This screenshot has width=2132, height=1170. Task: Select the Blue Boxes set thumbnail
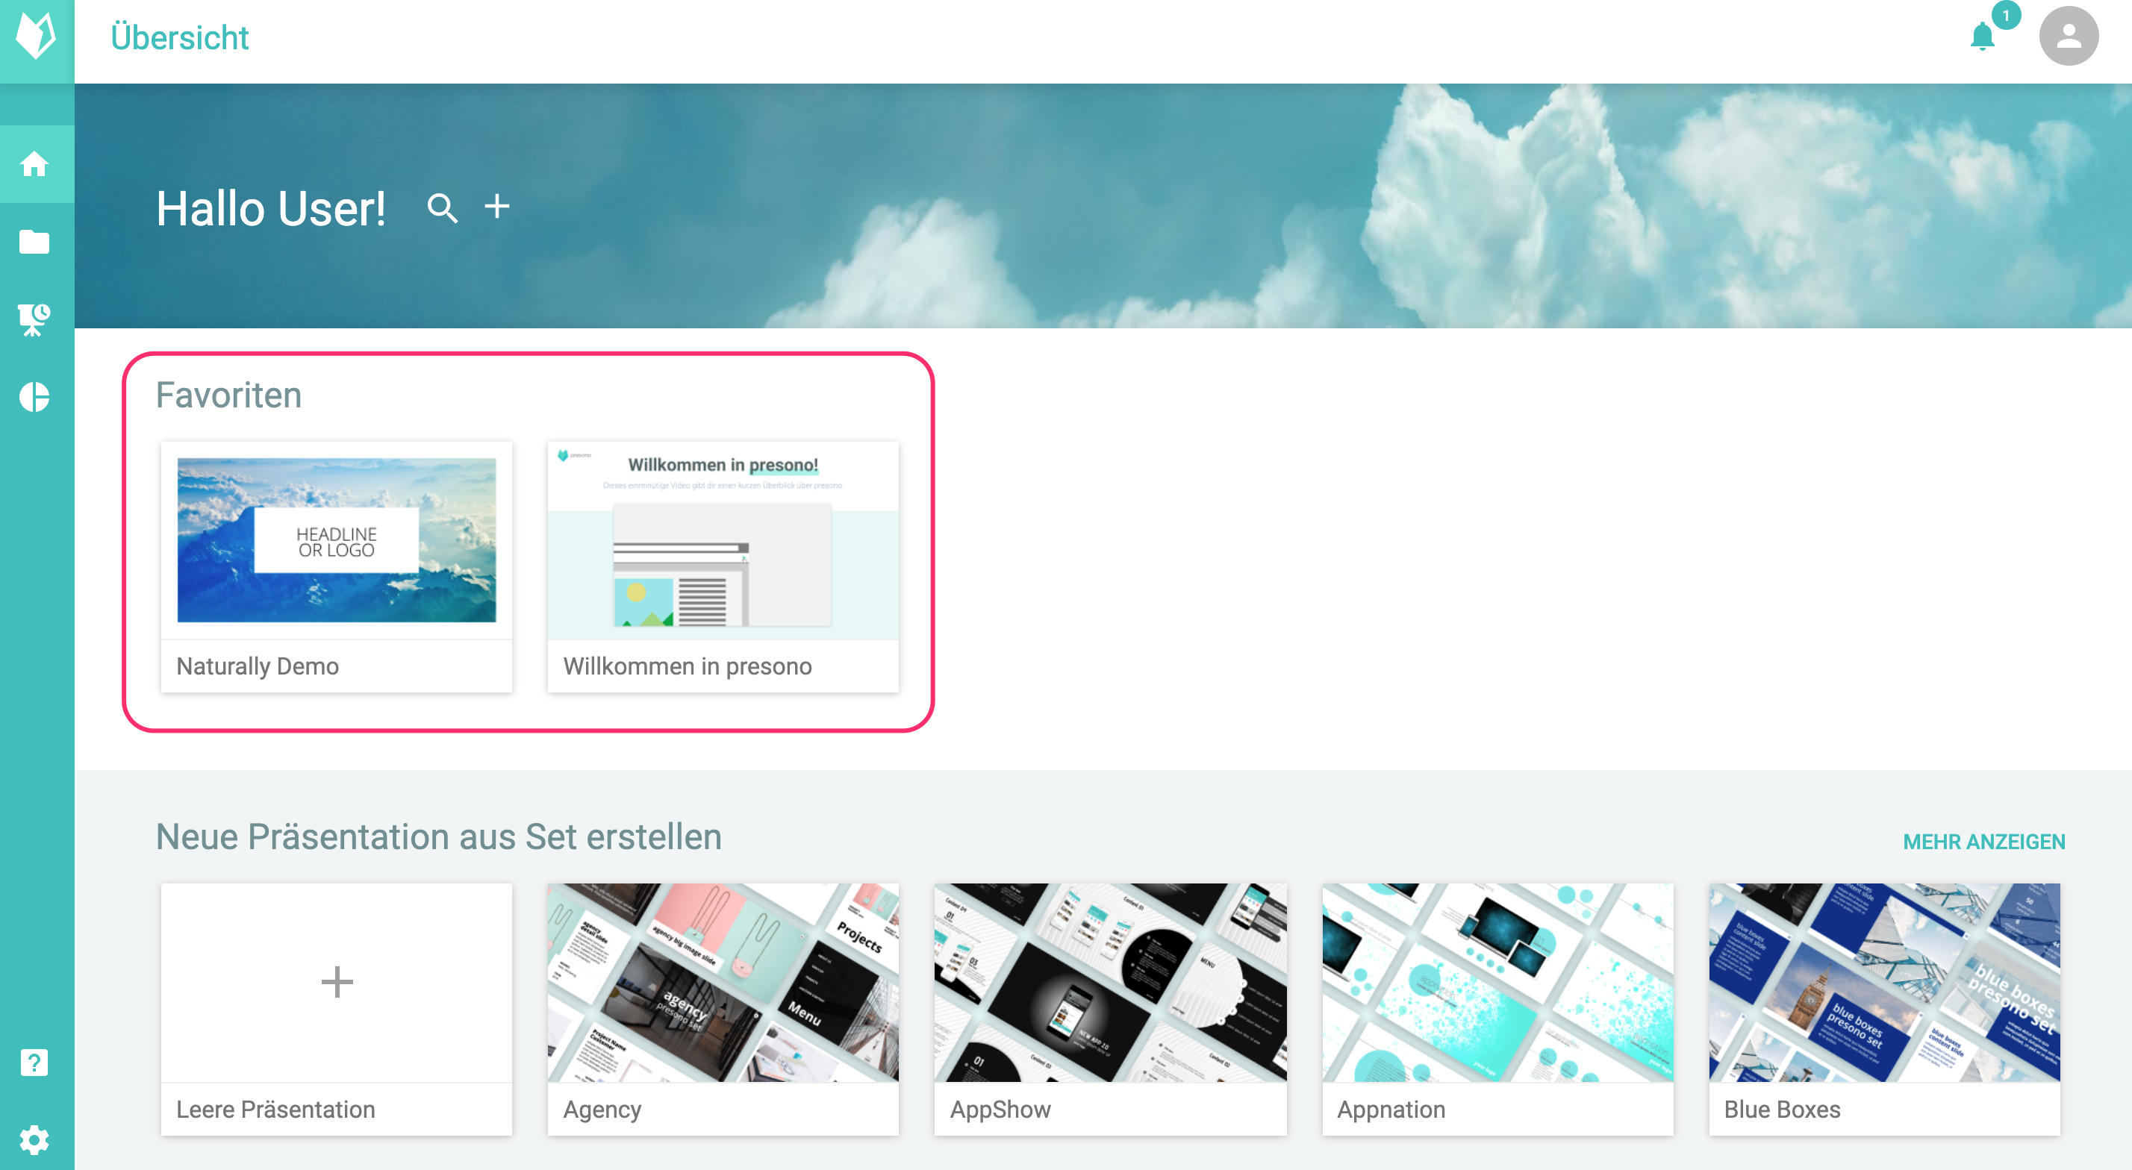tap(1884, 982)
